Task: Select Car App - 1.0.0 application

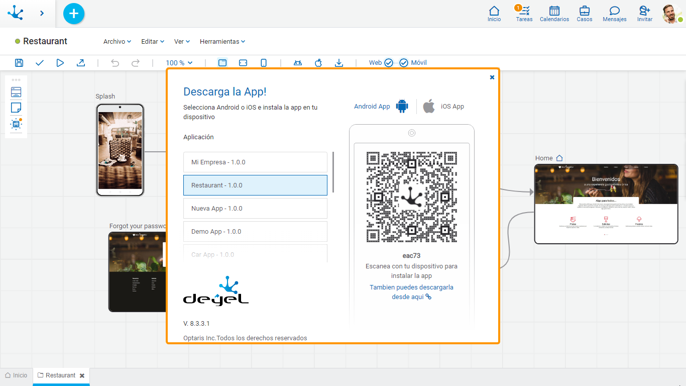Action: pos(255,254)
